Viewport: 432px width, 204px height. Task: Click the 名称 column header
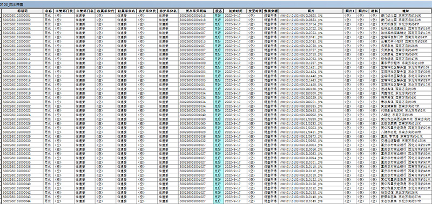48,11
